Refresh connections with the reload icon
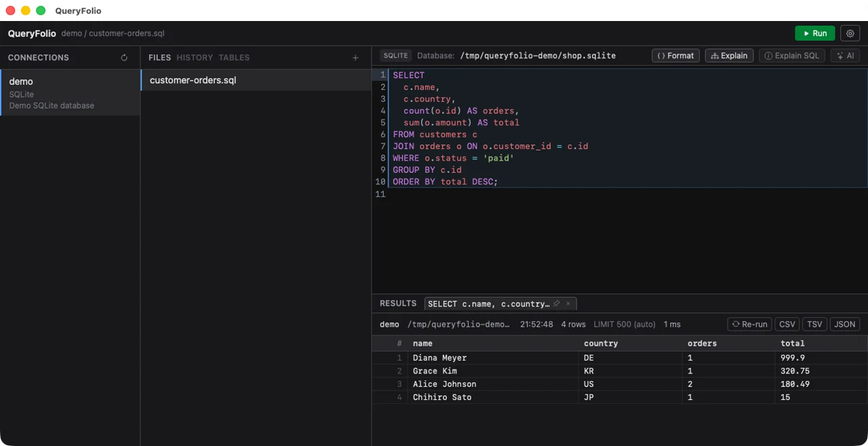The image size is (868, 446). (x=124, y=58)
